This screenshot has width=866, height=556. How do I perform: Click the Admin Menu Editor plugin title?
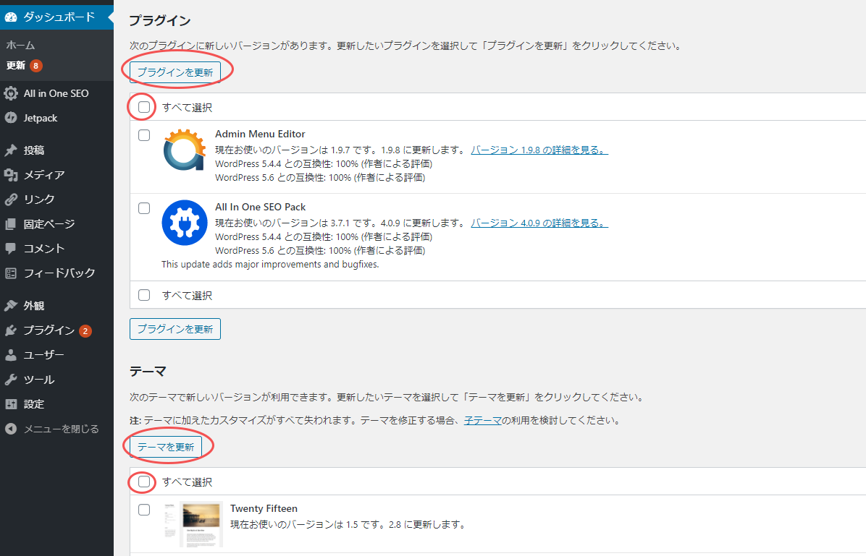click(259, 134)
